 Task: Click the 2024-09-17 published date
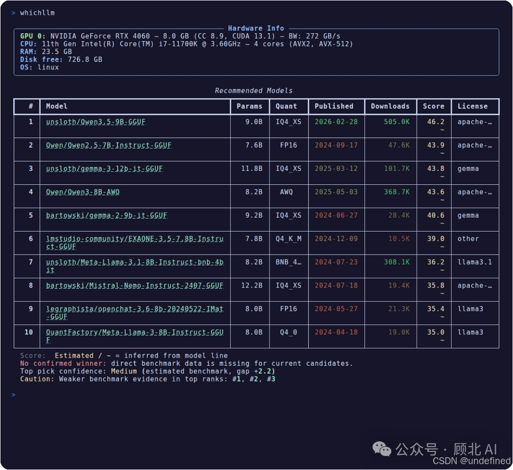336,145
